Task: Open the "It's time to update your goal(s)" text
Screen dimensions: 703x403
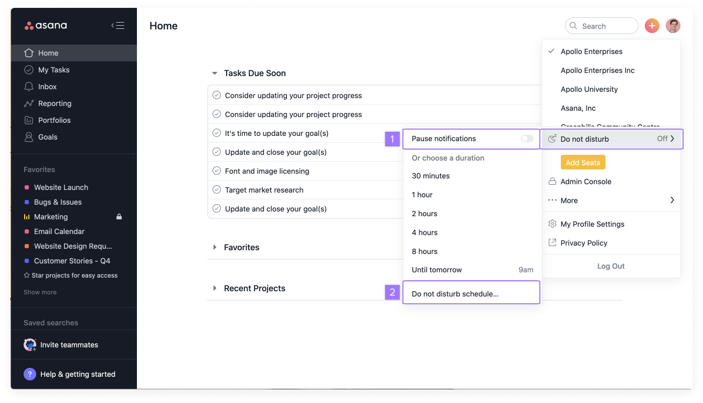Action: (277, 133)
